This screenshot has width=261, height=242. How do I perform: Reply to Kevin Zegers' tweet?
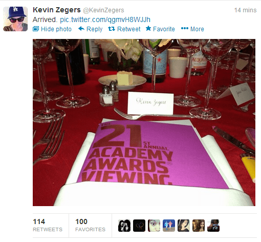point(90,29)
